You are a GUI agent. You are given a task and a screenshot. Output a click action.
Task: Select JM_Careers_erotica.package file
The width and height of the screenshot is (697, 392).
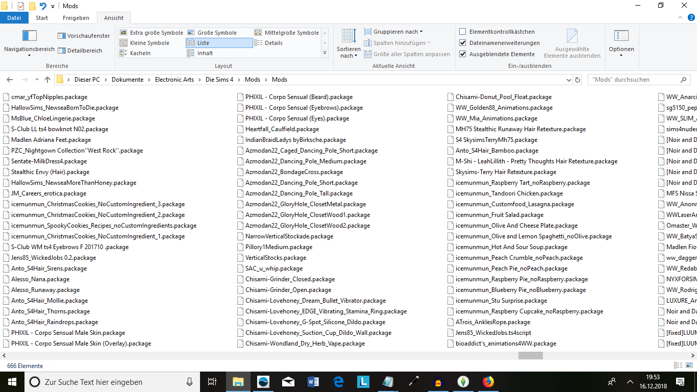(x=44, y=193)
